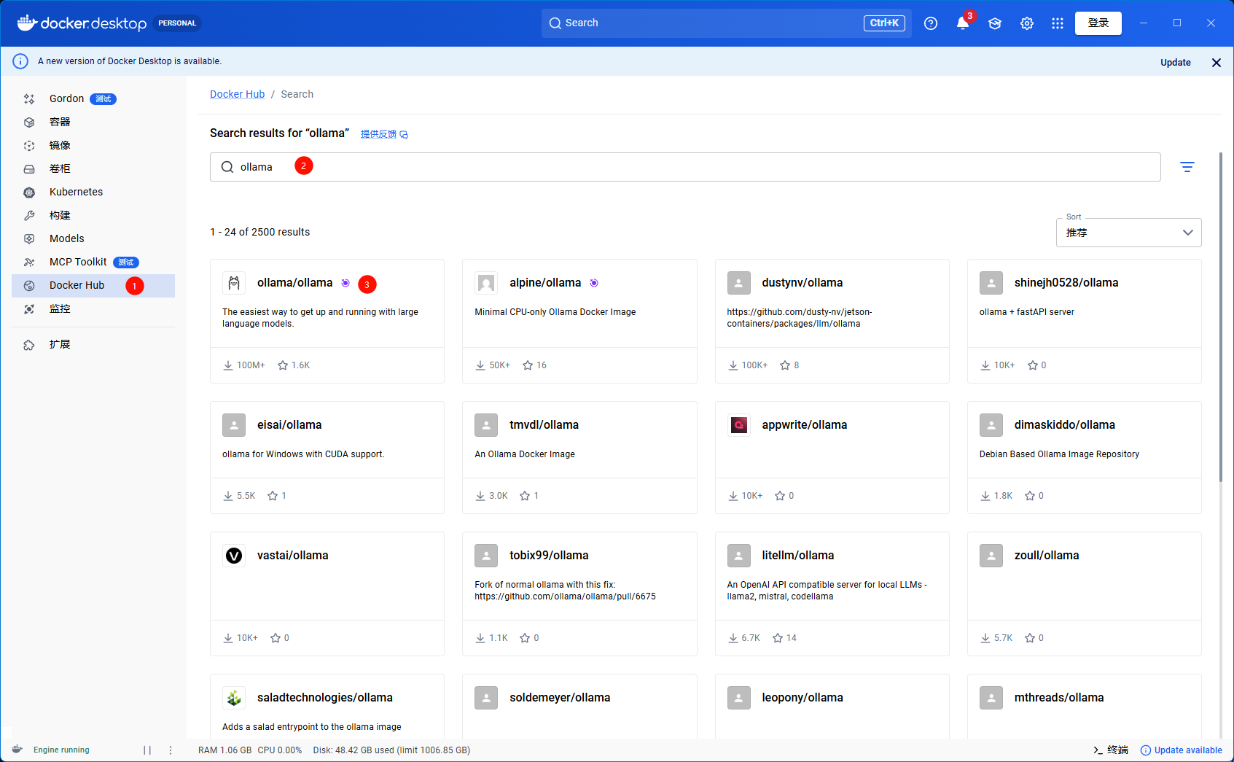Click the 容器 containers sidebar icon
Screen dimensions: 1234x762
[x=29, y=123]
